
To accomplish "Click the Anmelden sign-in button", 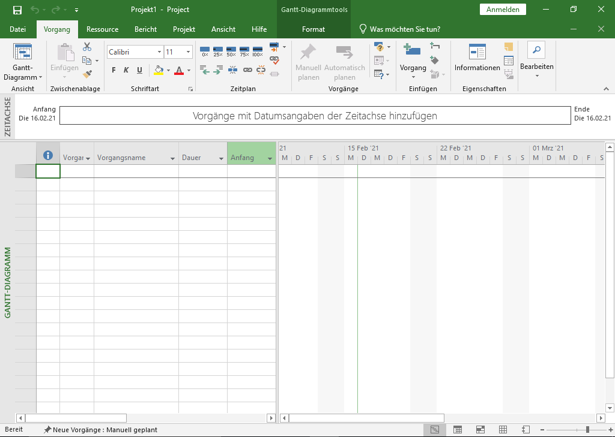I will pos(503,10).
